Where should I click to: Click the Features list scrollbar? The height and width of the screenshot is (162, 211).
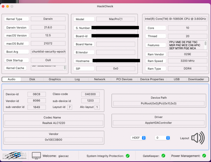[x=205, y=43]
